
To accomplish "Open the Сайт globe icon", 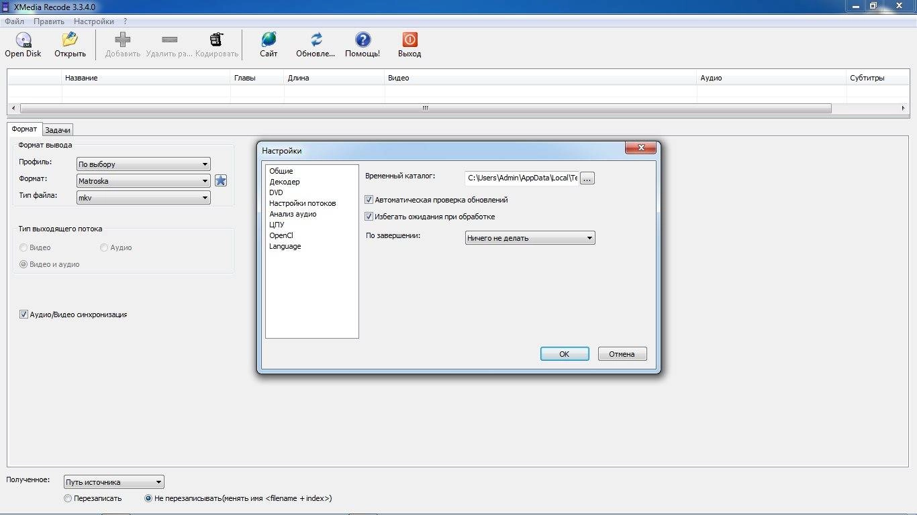I will click(269, 40).
